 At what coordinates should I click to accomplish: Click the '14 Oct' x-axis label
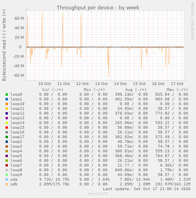point(120,83)
